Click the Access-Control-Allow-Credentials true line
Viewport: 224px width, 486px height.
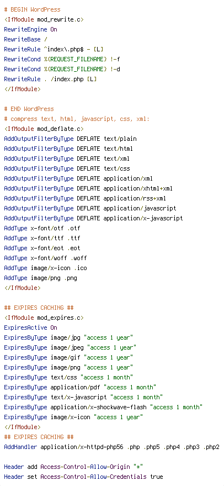[x=84, y=477]
